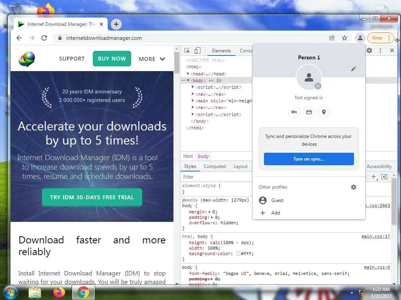Bookmark this page with the star icon
The height and width of the screenshot is (300, 401).
(345, 38)
